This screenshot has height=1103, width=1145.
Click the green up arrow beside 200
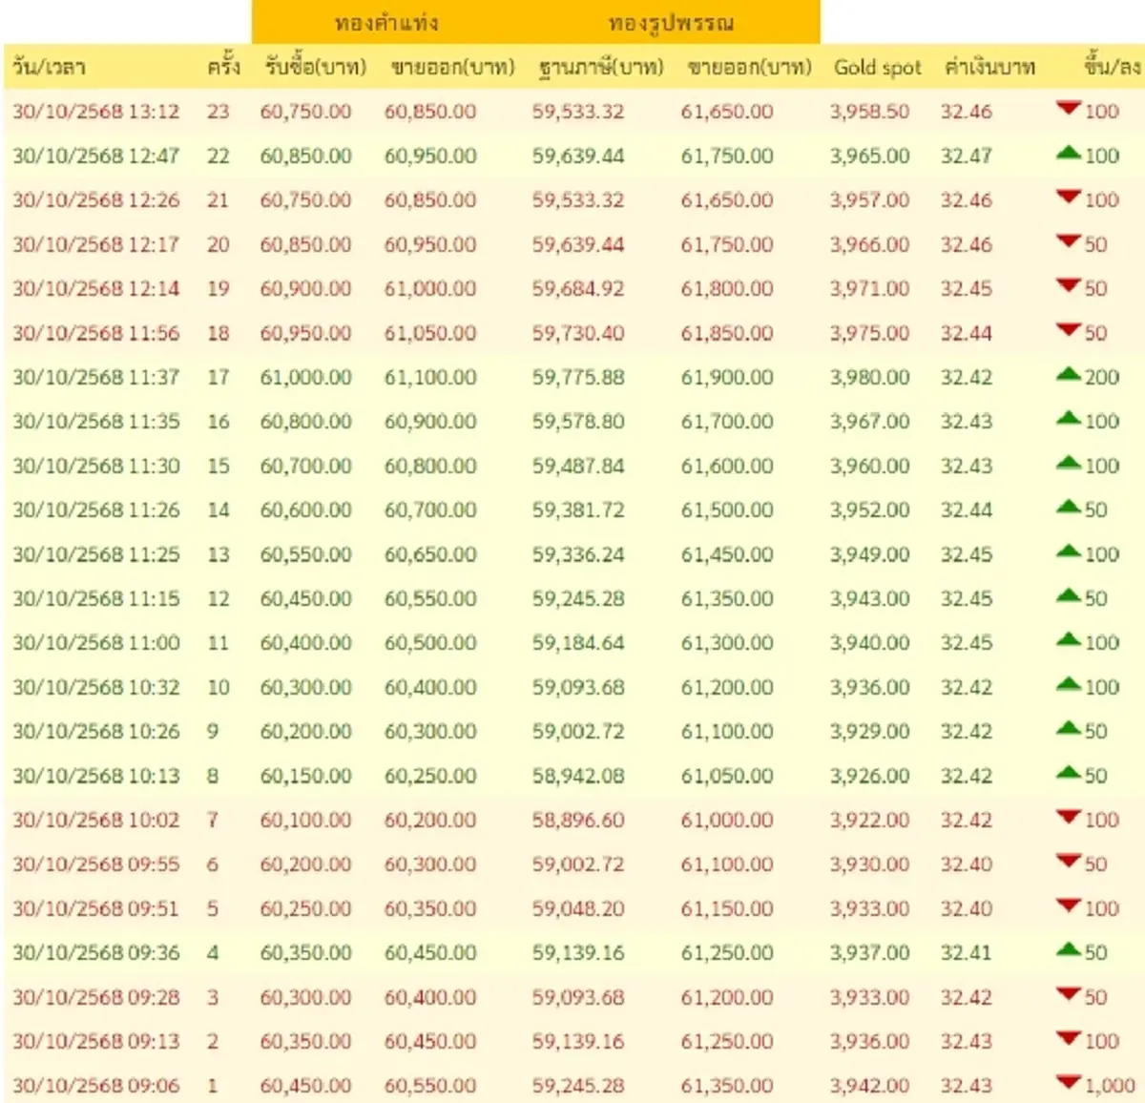(x=1069, y=375)
